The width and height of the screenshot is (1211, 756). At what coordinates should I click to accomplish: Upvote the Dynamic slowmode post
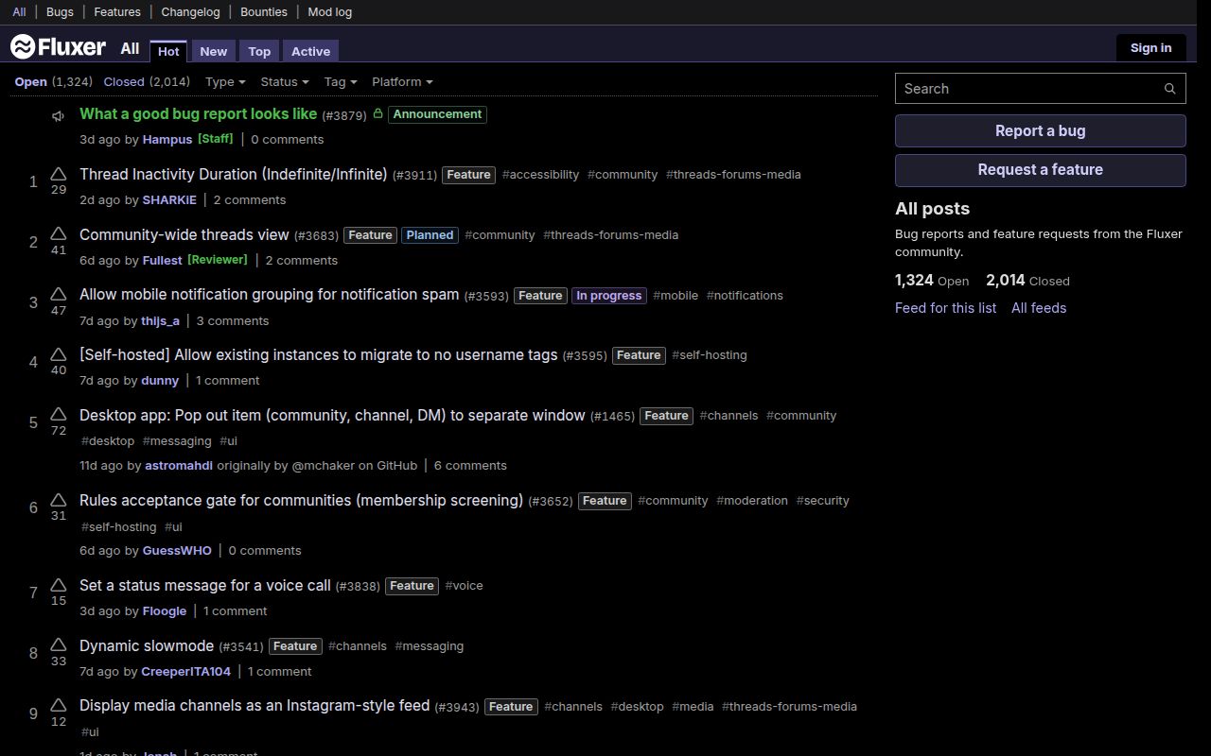click(x=59, y=645)
